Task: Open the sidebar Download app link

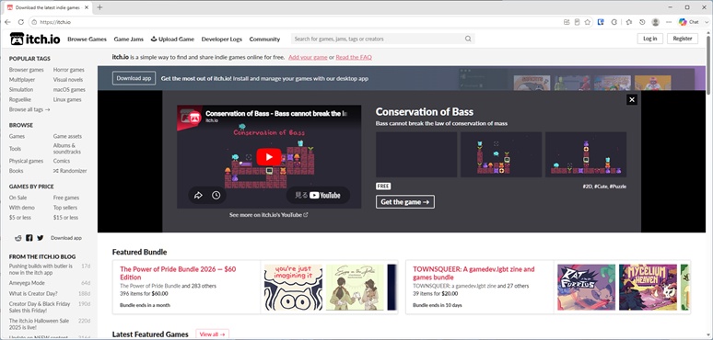Action: (66, 238)
